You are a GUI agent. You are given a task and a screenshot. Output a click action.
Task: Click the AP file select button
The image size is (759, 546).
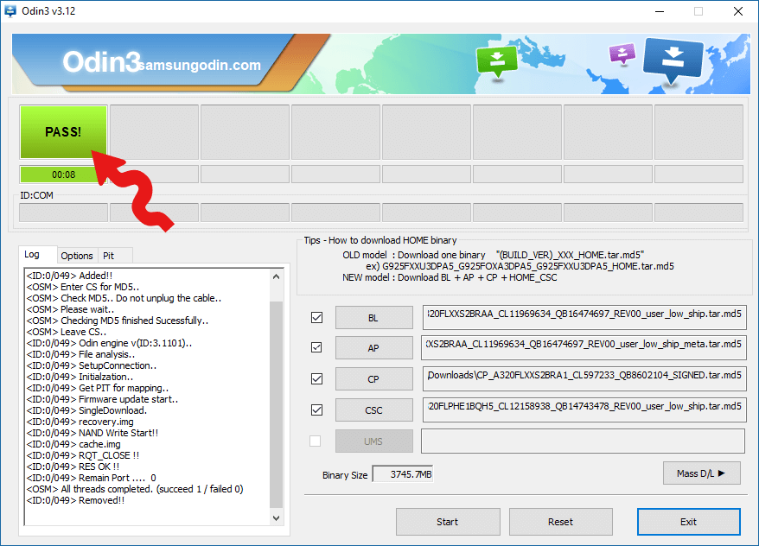[373, 347]
